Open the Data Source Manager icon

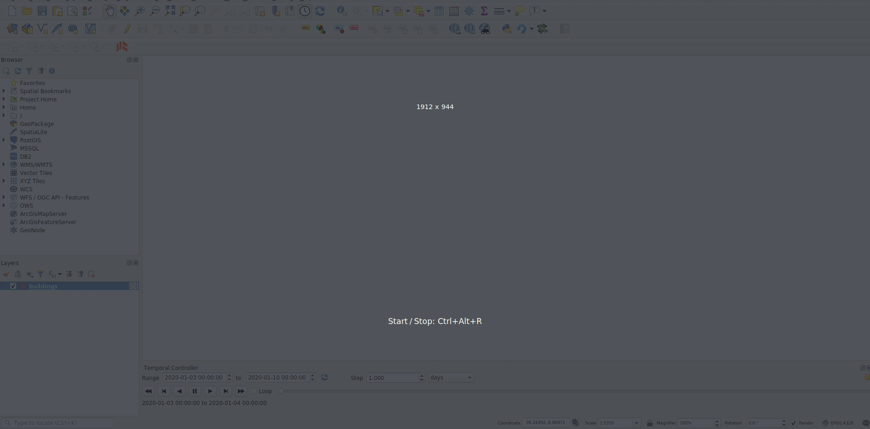12,29
